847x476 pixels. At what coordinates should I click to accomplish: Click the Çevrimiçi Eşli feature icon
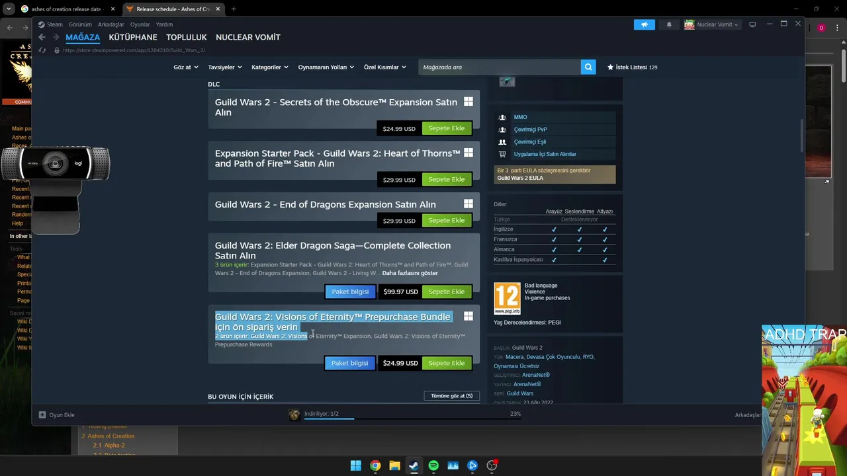pyautogui.click(x=502, y=141)
